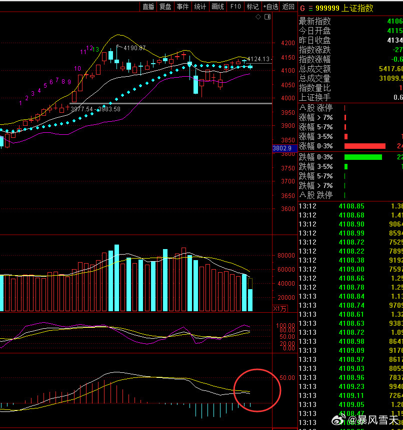403x430 pixels.
Task: Open 复盘 replay review
Action: pyautogui.click(x=165, y=7)
